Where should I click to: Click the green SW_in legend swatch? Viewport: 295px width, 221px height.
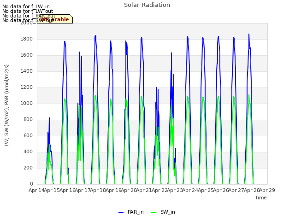coord(153,213)
